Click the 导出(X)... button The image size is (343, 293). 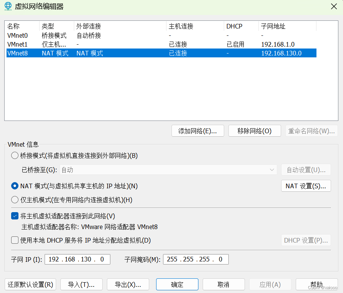[128, 285]
